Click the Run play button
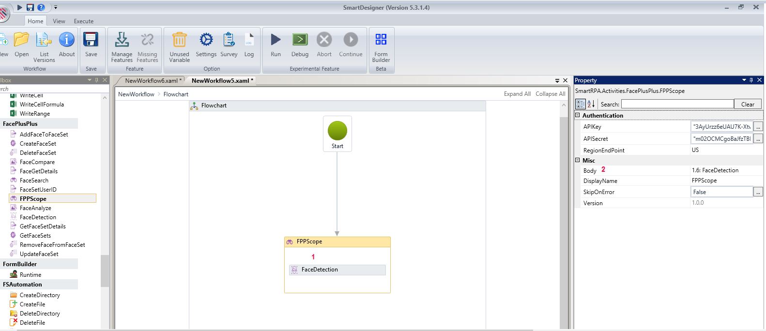The image size is (766, 331). click(276, 40)
